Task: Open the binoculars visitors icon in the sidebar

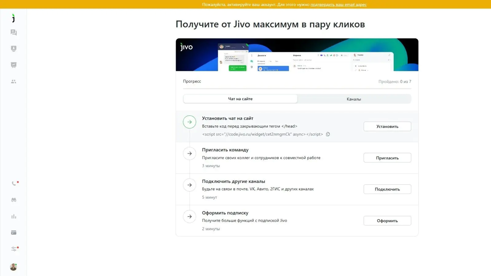Action: (14, 200)
